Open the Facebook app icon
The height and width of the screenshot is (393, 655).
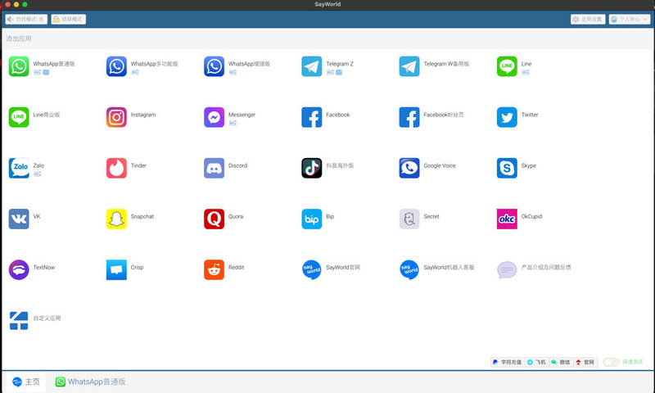(312, 117)
